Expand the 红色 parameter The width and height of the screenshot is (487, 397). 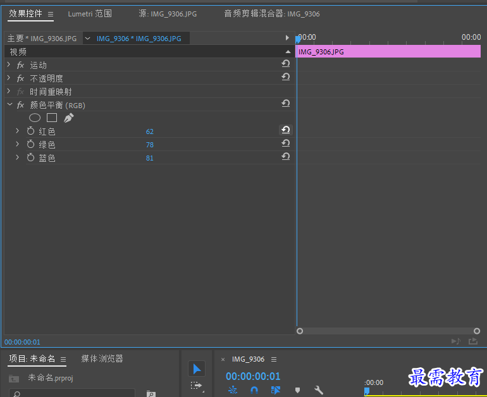18,131
